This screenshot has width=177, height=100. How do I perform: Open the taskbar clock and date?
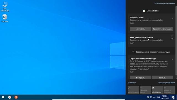pos(165,97)
